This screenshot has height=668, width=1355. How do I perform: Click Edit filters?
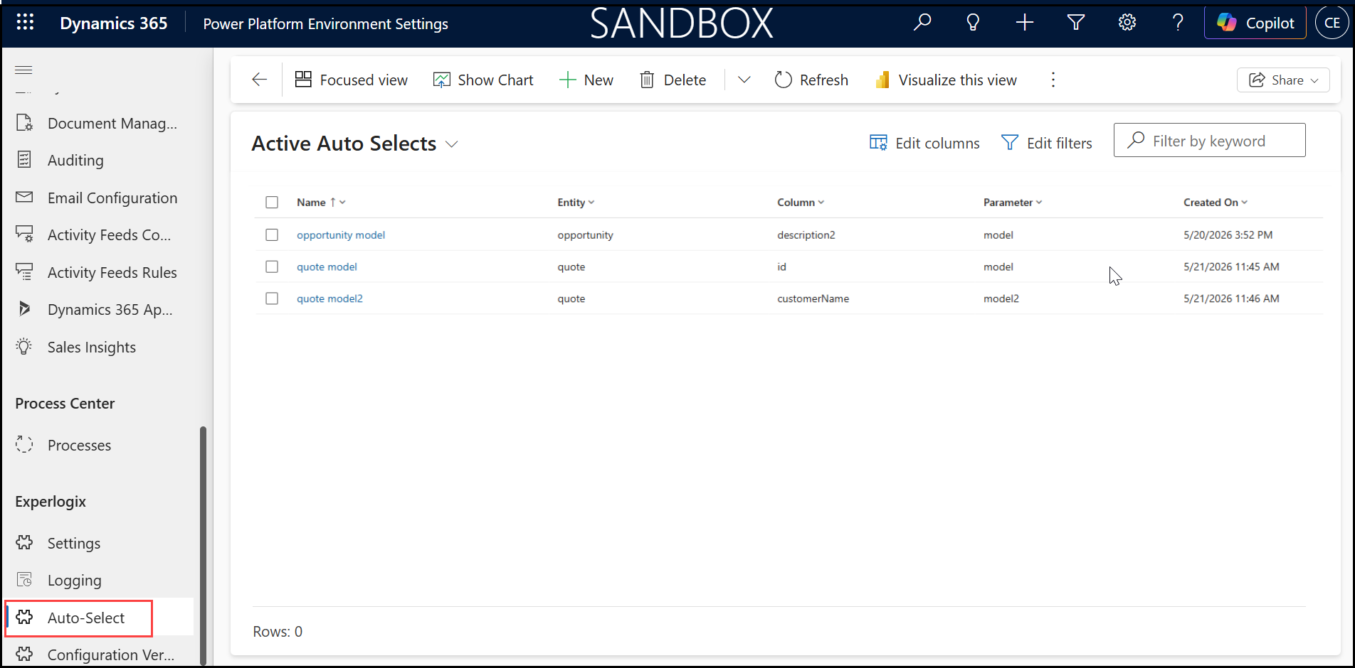point(1046,143)
